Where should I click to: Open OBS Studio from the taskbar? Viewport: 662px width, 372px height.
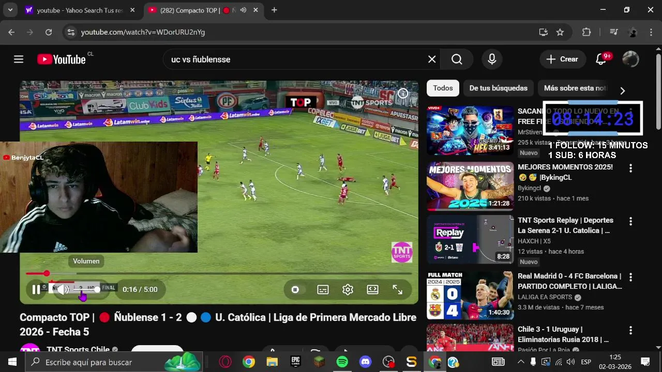388,362
